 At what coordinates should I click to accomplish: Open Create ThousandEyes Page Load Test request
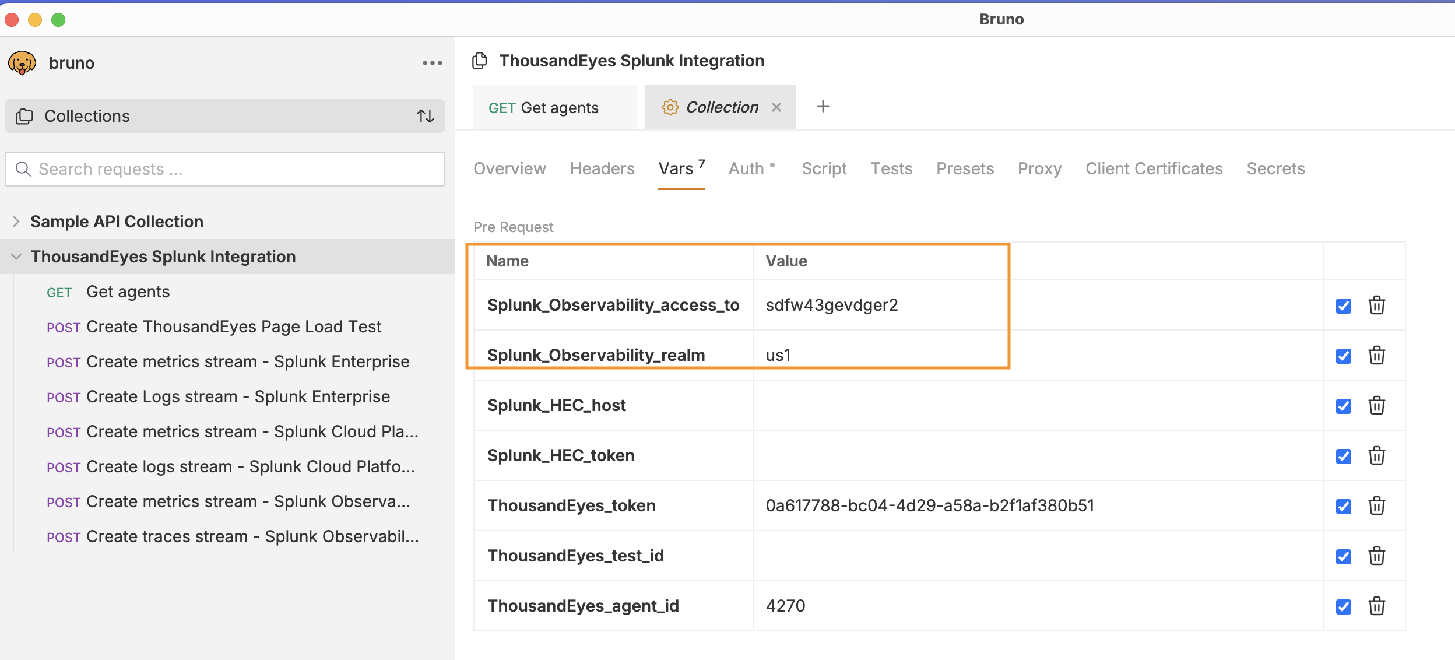click(233, 327)
